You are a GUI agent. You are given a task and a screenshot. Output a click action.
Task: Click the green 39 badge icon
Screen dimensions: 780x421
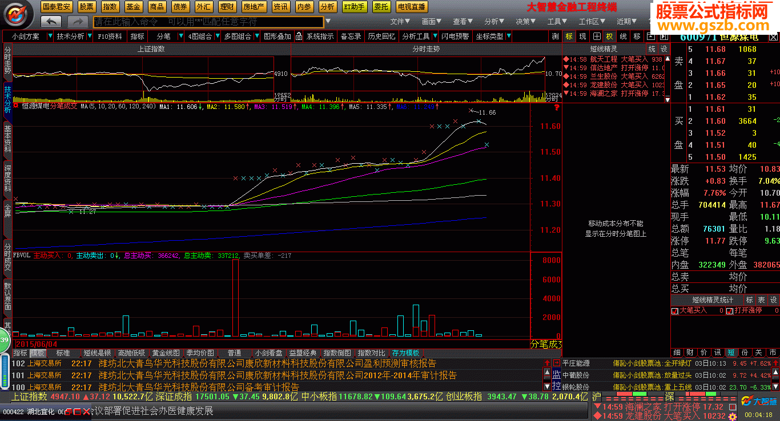[5, 341]
